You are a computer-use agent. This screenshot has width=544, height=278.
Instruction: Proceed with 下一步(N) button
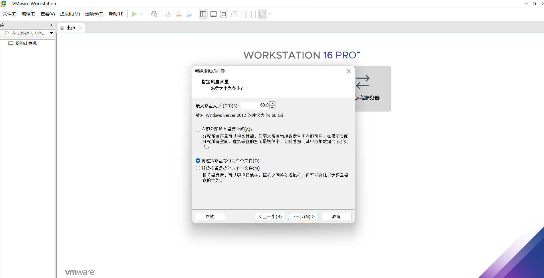point(303,216)
